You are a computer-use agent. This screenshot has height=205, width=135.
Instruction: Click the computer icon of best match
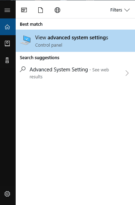[25, 40]
